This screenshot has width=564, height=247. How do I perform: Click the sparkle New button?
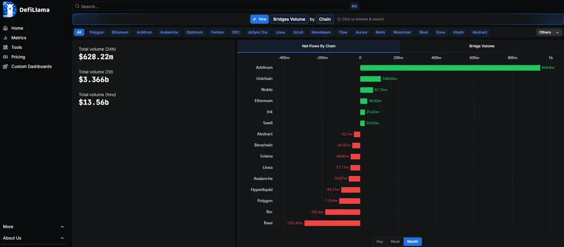pos(259,19)
